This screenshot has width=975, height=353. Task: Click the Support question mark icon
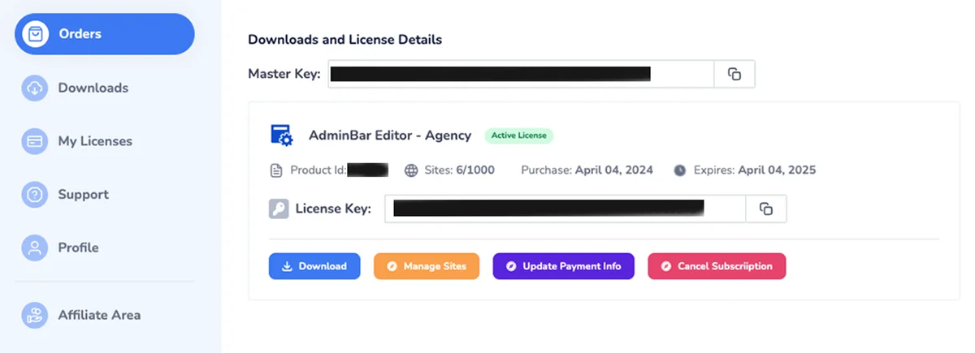(35, 195)
